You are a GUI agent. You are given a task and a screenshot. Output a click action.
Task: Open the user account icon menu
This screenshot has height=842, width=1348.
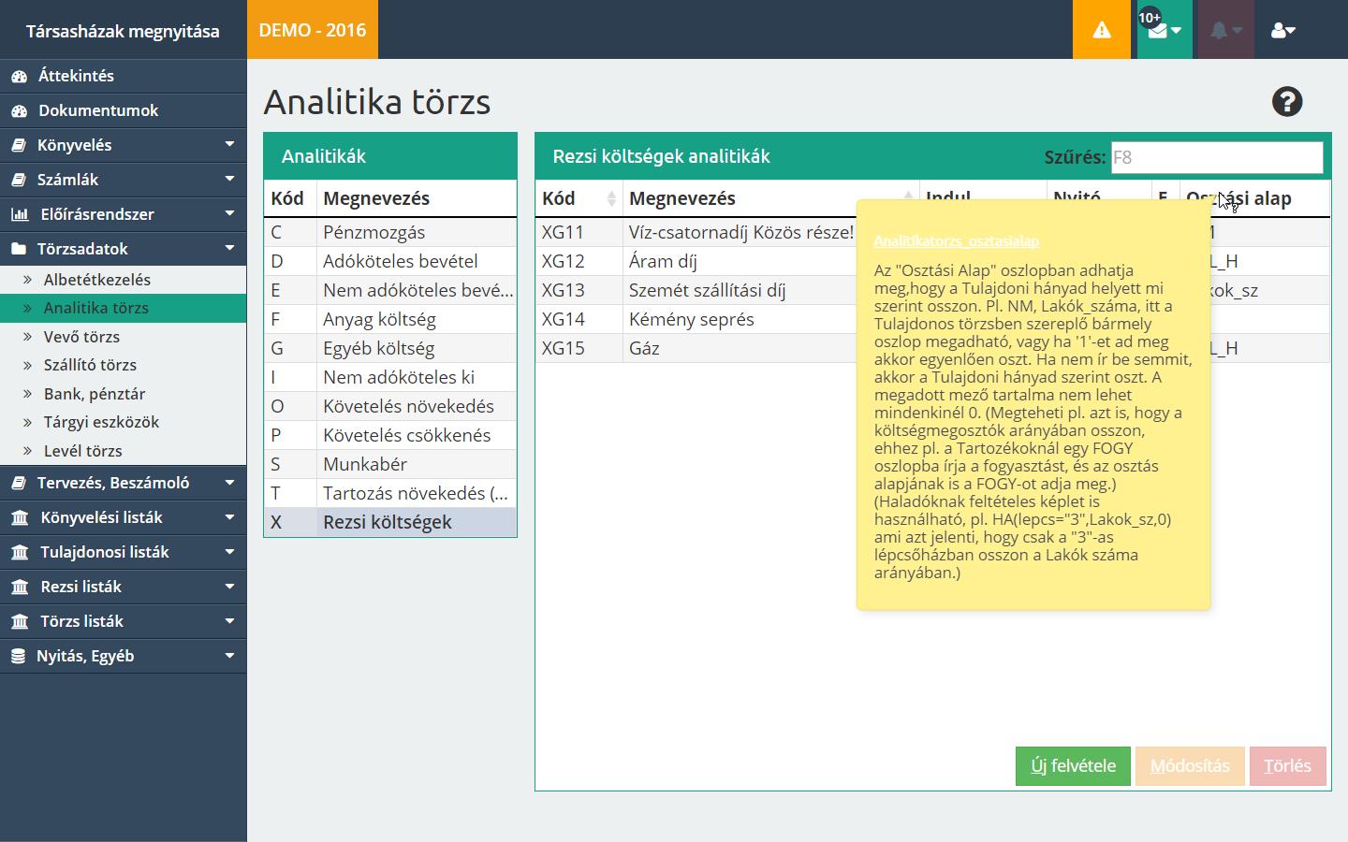click(1282, 30)
